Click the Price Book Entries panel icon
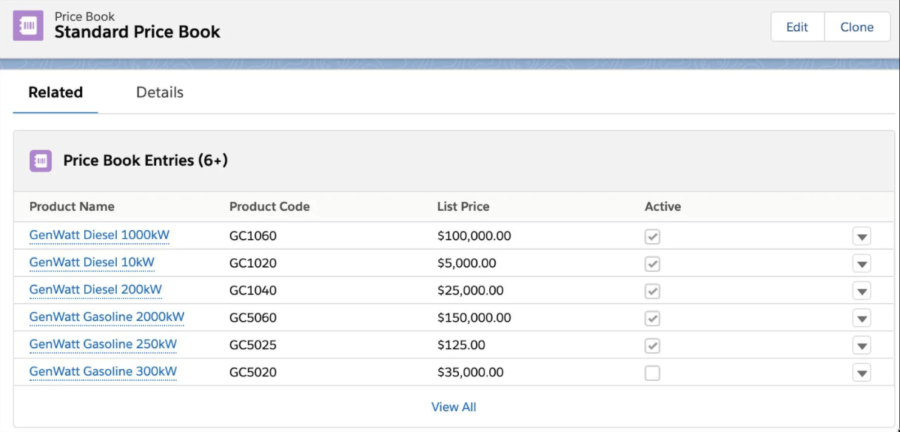This screenshot has width=900, height=432. [x=40, y=160]
